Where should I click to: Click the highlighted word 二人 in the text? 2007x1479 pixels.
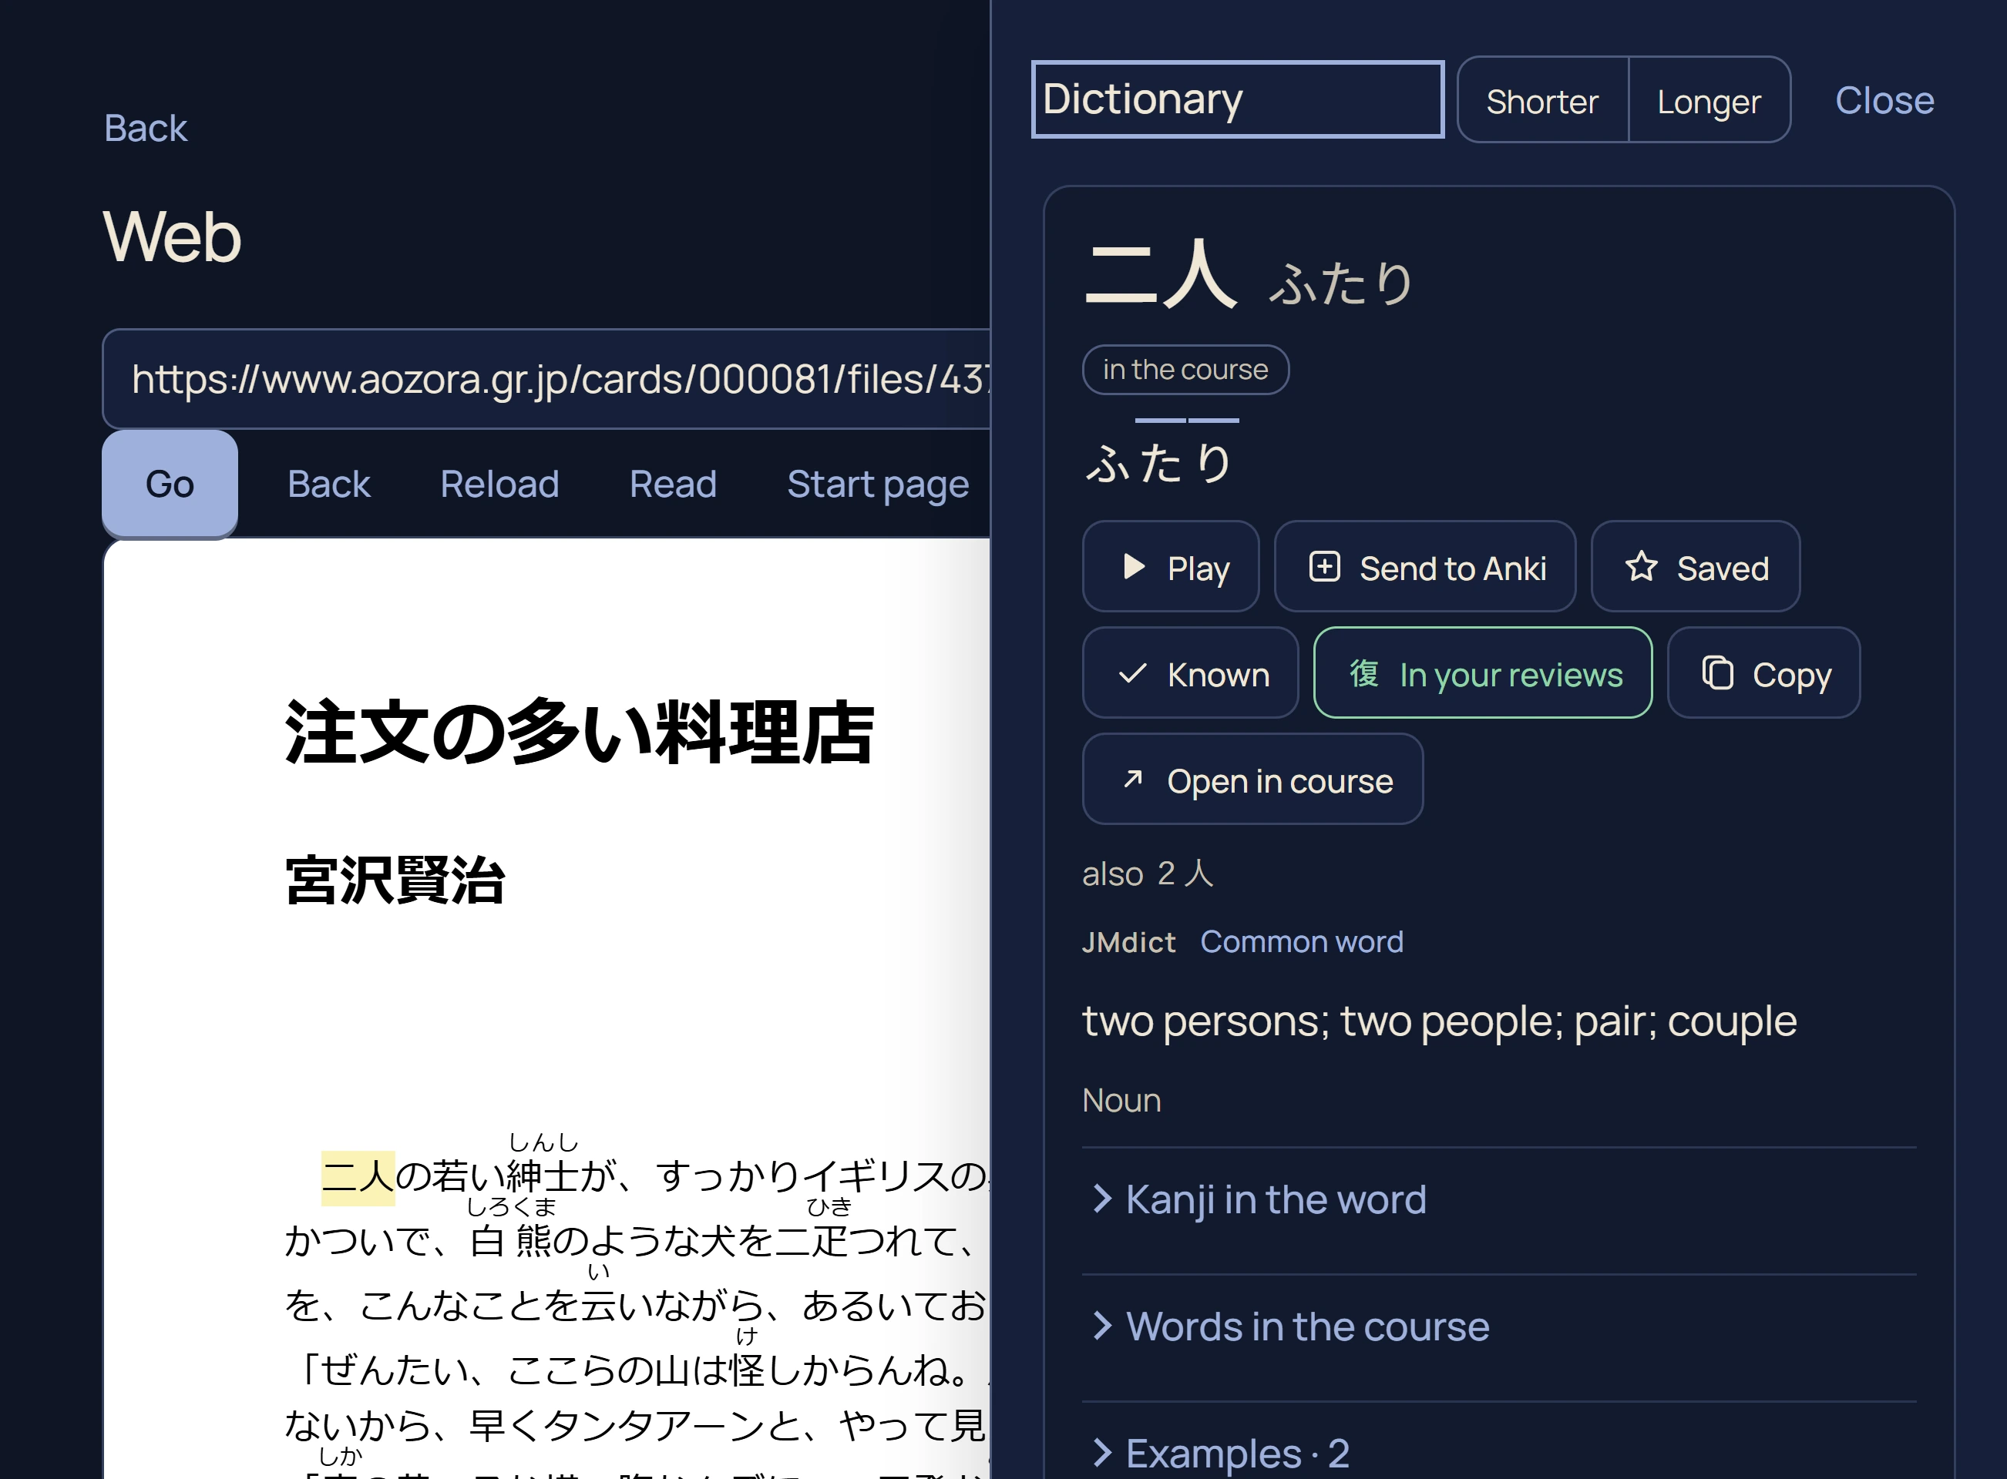click(x=358, y=1176)
